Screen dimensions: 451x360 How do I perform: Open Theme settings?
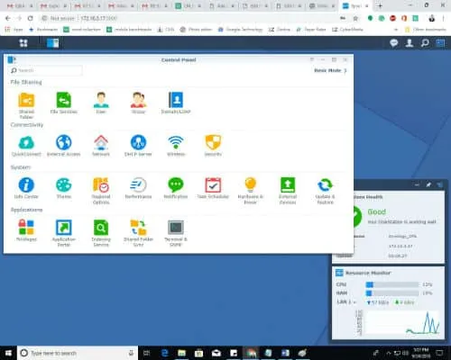coord(64,188)
